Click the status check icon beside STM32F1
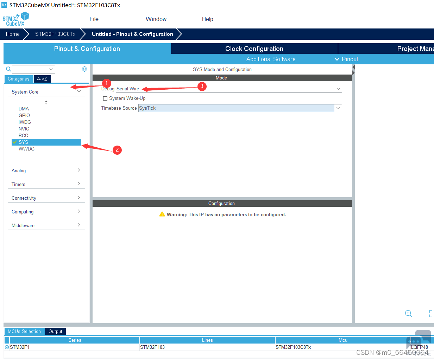Image resolution: width=434 pixels, height=359 pixels. (x=7, y=347)
